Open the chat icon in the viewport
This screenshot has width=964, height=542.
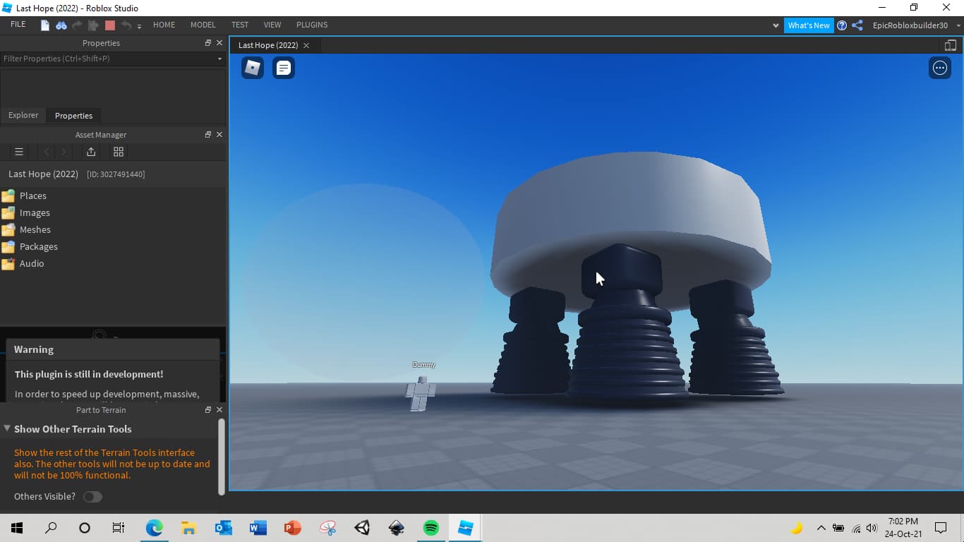tap(284, 68)
